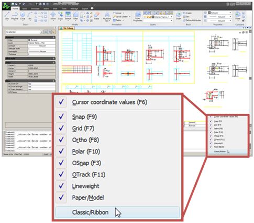Switch to the Export ribbon tab
This screenshot has width=254, height=223.
(85, 8)
